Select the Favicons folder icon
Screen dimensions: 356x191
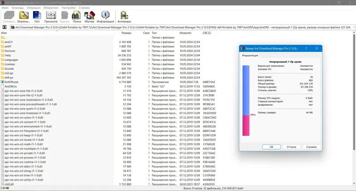(3, 51)
